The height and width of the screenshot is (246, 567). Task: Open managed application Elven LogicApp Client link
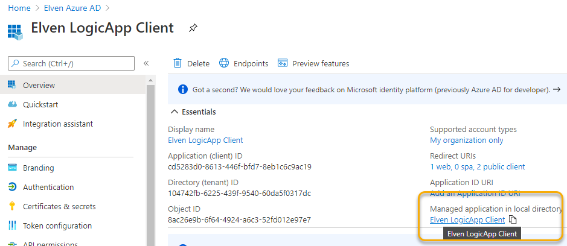tap(467, 219)
